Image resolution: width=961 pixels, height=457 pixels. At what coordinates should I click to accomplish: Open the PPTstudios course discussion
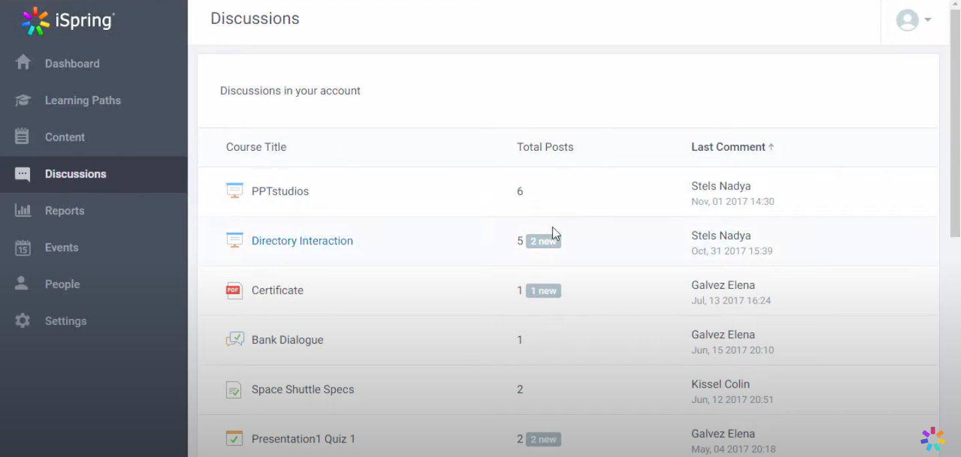(280, 191)
